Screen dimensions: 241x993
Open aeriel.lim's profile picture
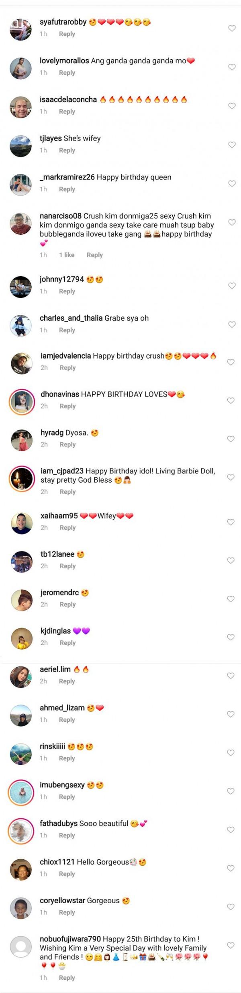[x=21, y=676]
